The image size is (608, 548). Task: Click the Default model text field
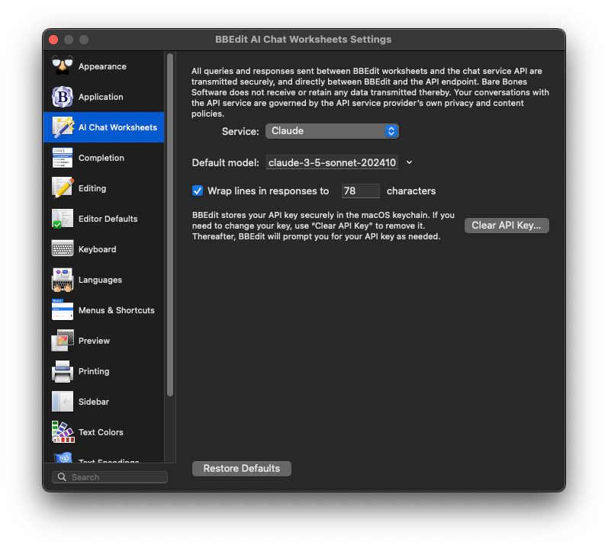(332, 162)
